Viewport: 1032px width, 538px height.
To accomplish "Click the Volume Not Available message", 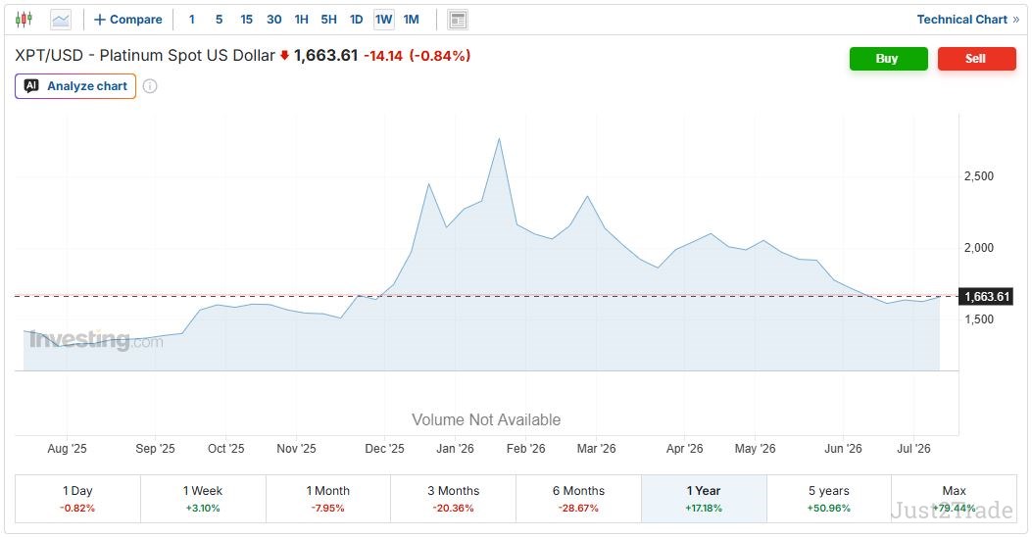I will click(486, 419).
